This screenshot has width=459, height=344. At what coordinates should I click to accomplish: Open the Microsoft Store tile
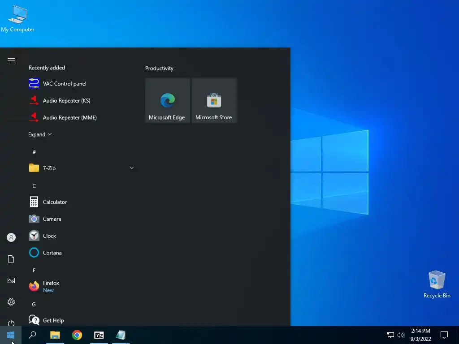(214, 101)
